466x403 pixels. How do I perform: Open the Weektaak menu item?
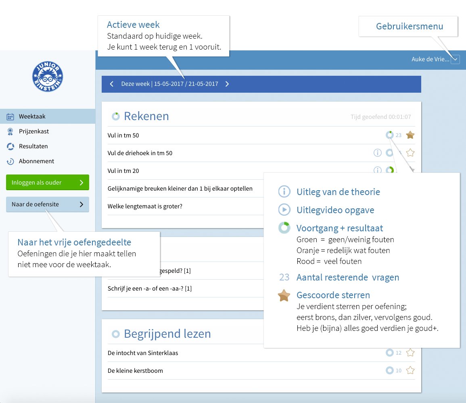coord(32,116)
